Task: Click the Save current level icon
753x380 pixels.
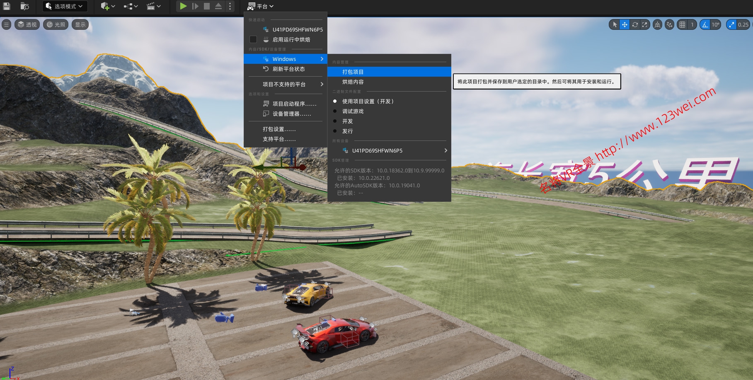Action: pyautogui.click(x=7, y=6)
